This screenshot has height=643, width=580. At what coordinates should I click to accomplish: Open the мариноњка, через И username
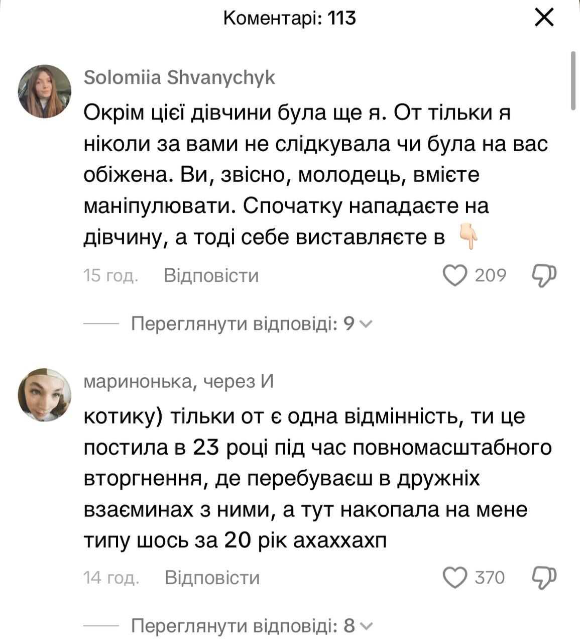[x=178, y=382]
